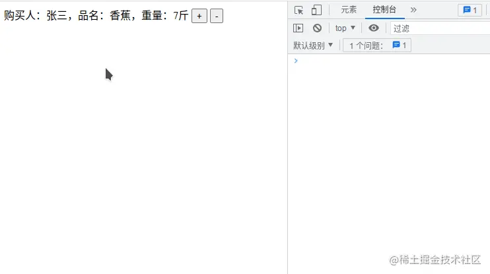Show the console sidebar icon
This screenshot has height=274, width=490.
tap(298, 28)
